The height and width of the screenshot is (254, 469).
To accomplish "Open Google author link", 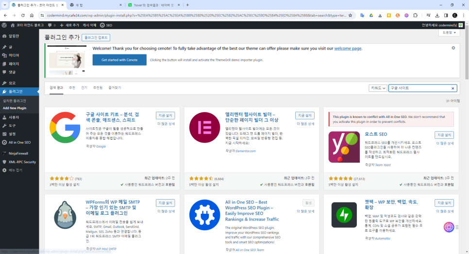I will (101, 146).
